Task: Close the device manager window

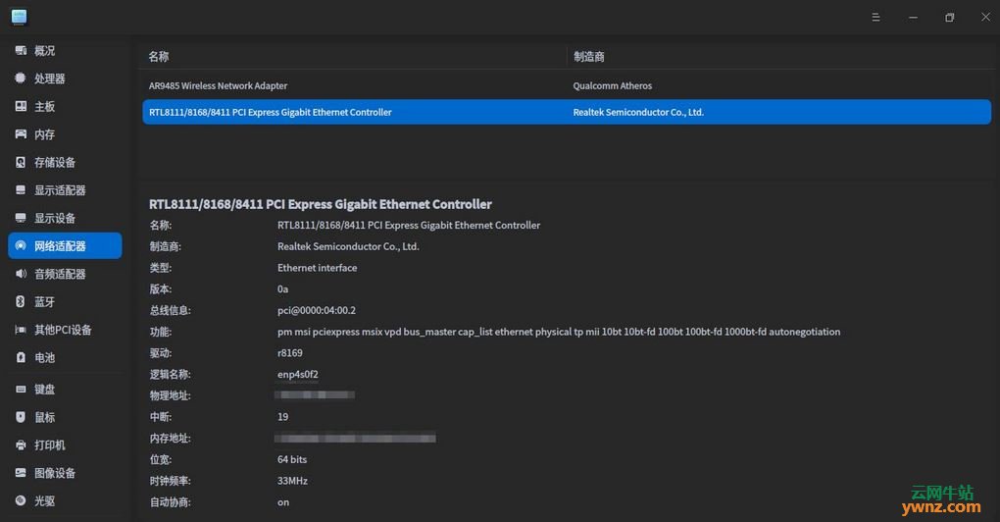Action: (x=986, y=18)
